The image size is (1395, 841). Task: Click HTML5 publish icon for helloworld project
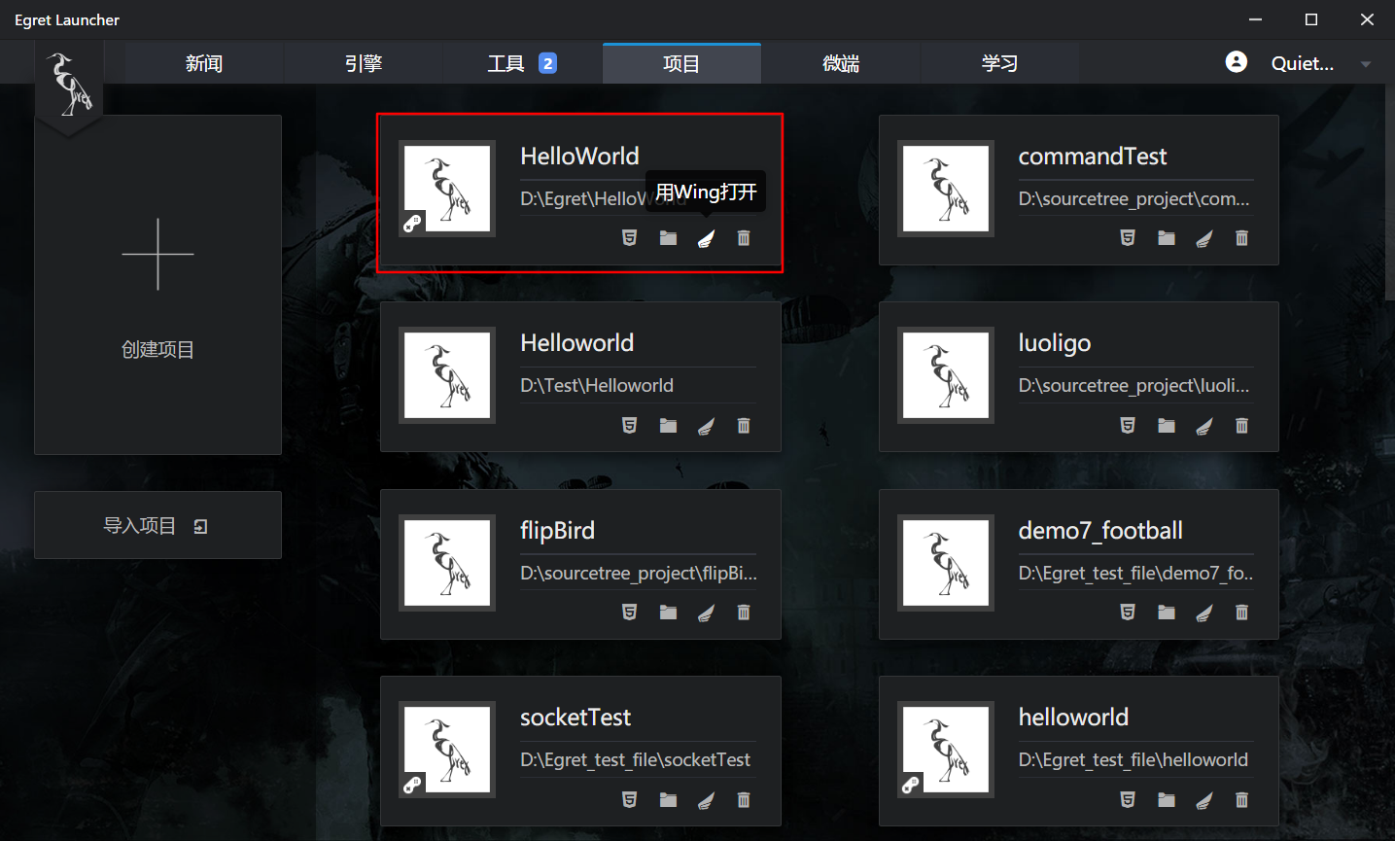tap(1128, 800)
